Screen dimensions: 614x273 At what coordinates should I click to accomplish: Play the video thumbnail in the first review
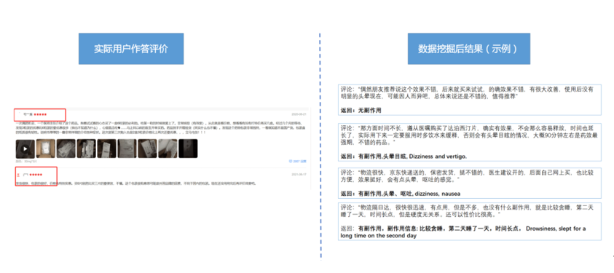[25, 149]
